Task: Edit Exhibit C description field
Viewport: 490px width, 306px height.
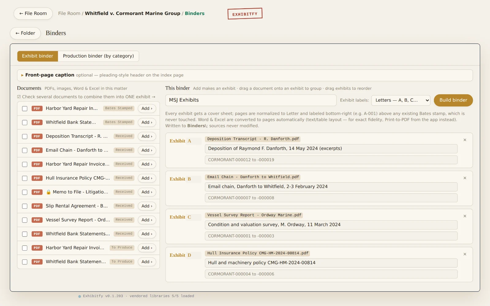Action: coord(331,225)
